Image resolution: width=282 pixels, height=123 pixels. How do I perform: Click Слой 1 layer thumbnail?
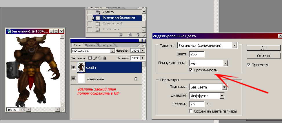click(81, 67)
